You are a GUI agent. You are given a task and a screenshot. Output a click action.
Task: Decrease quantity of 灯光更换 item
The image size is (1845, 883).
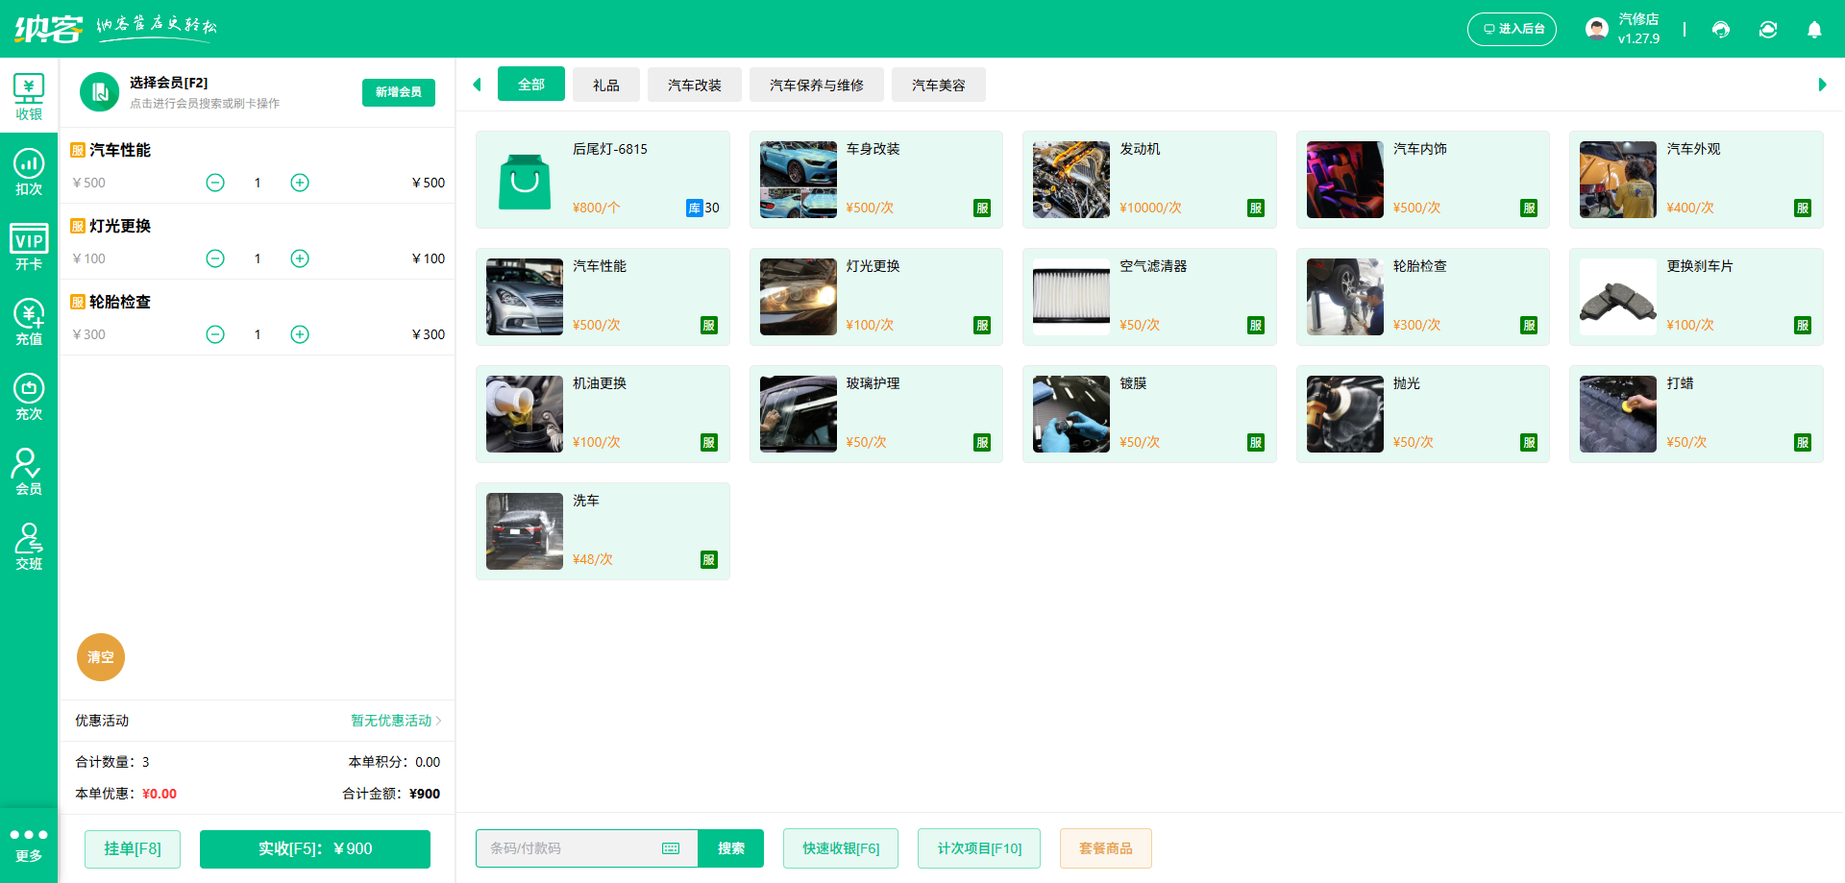pyautogui.click(x=215, y=258)
